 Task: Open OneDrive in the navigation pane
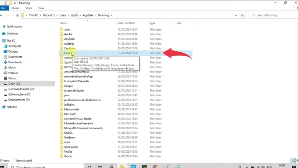coord(12,34)
